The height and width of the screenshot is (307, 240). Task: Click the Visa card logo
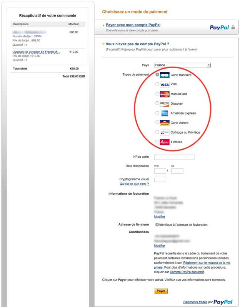pos(165,84)
